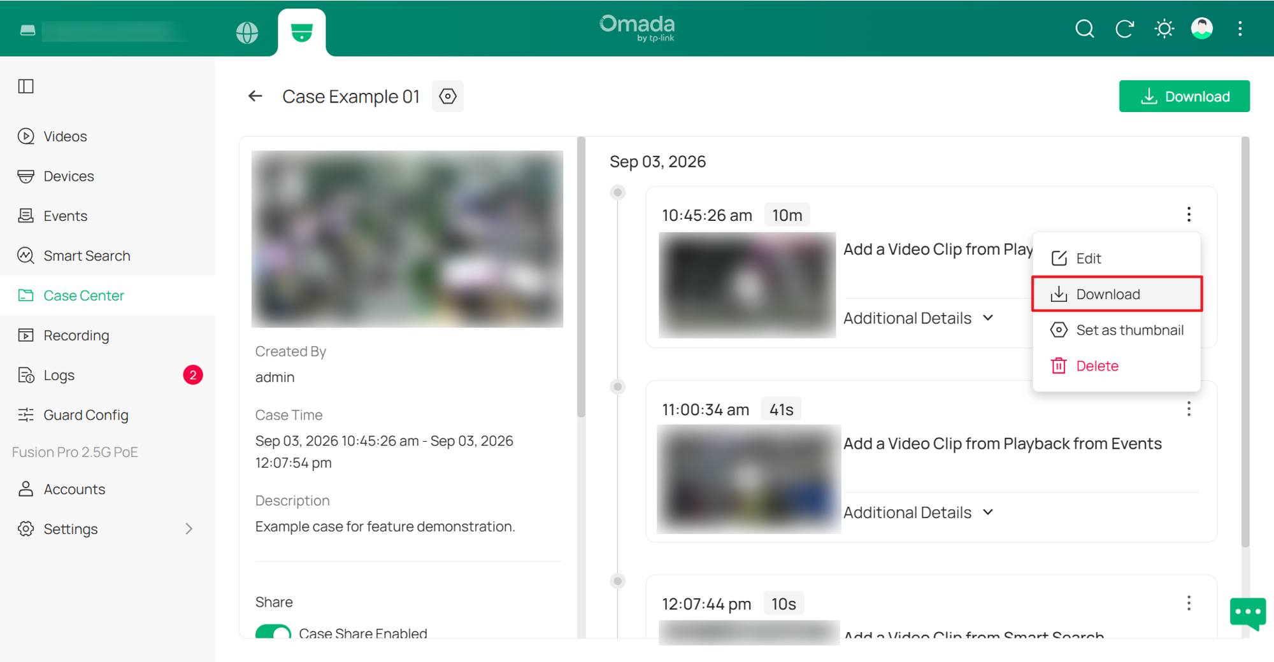Open the 10:45:26 am clip thumbnail
Image resolution: width=1274 pixels, height=662 pixels.
click(747, 285)
